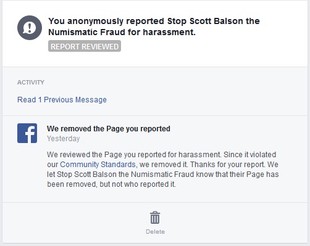
Task: Click the ACTIVITY section header
Action: (x=31, y=82)
